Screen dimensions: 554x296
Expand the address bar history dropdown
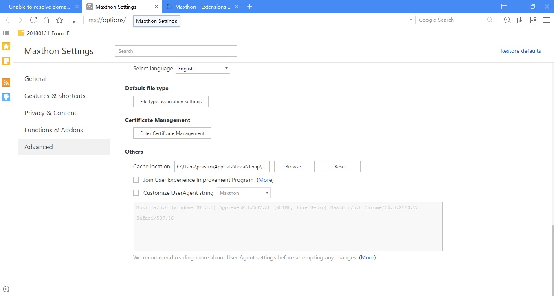tap(410, 20)
